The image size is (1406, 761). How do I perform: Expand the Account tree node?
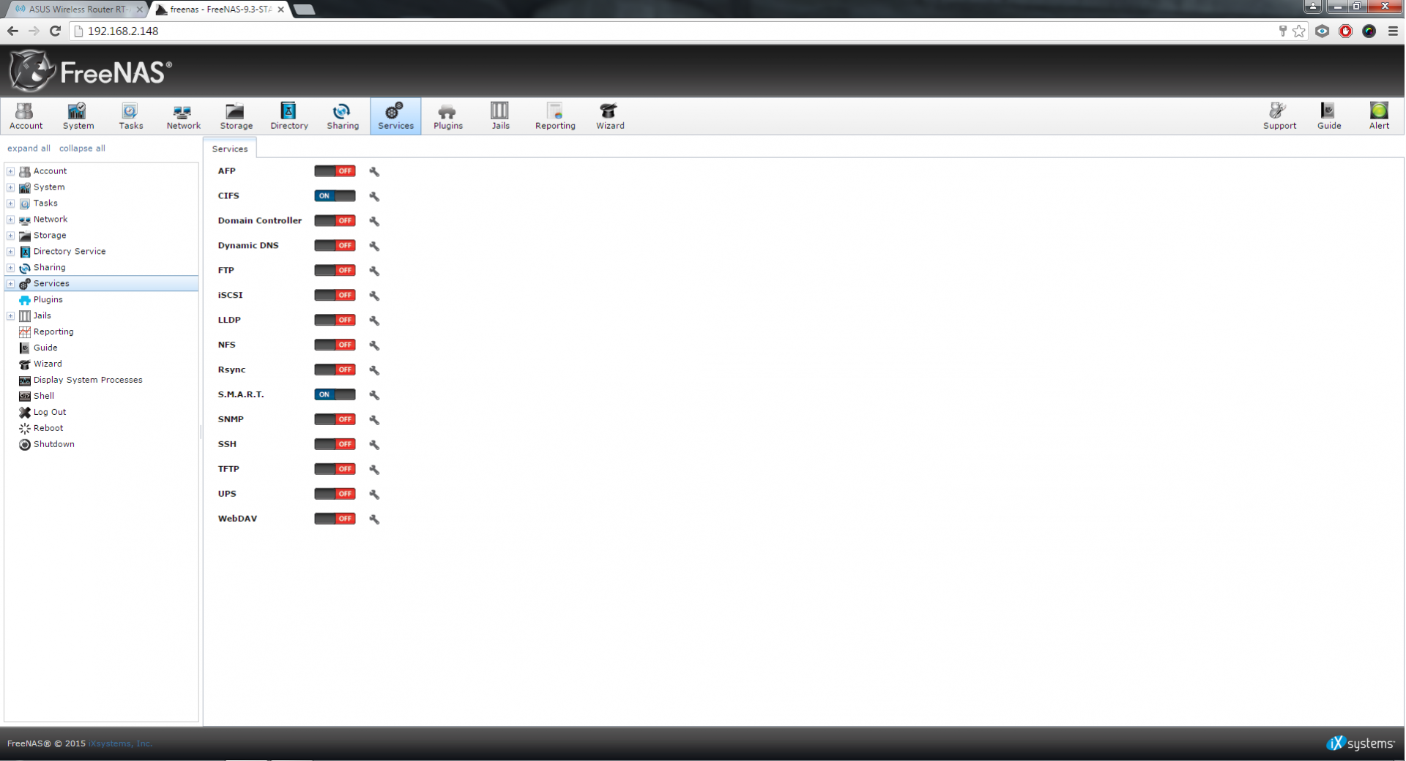coord(10,171)
